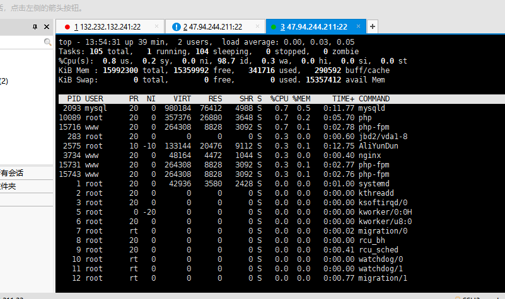Click the kworker/0:0H command text
The height and width of the screenshot is (299, 505).
pyautogui.click(x=385, y=212)
